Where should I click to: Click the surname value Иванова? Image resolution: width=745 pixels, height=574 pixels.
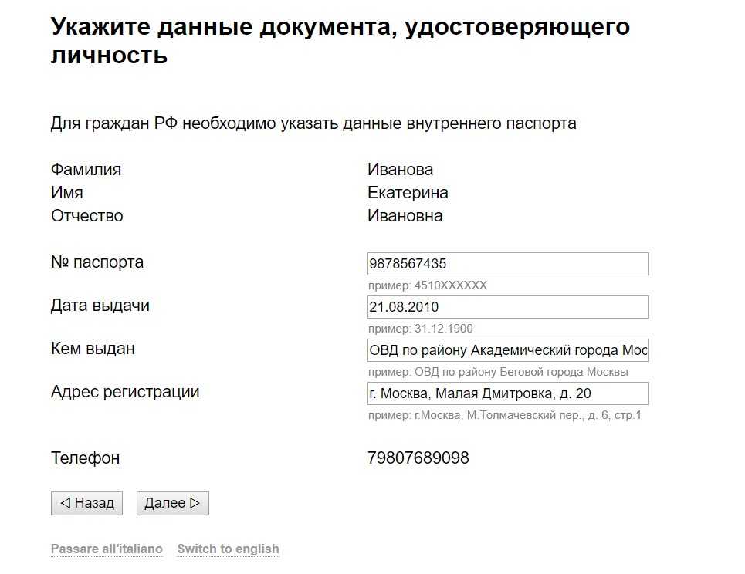[x=400, y=170]
